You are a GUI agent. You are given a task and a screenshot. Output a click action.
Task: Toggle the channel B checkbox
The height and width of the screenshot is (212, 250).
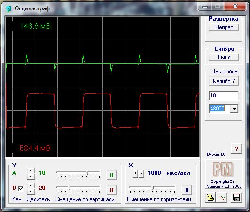point(21,188)
